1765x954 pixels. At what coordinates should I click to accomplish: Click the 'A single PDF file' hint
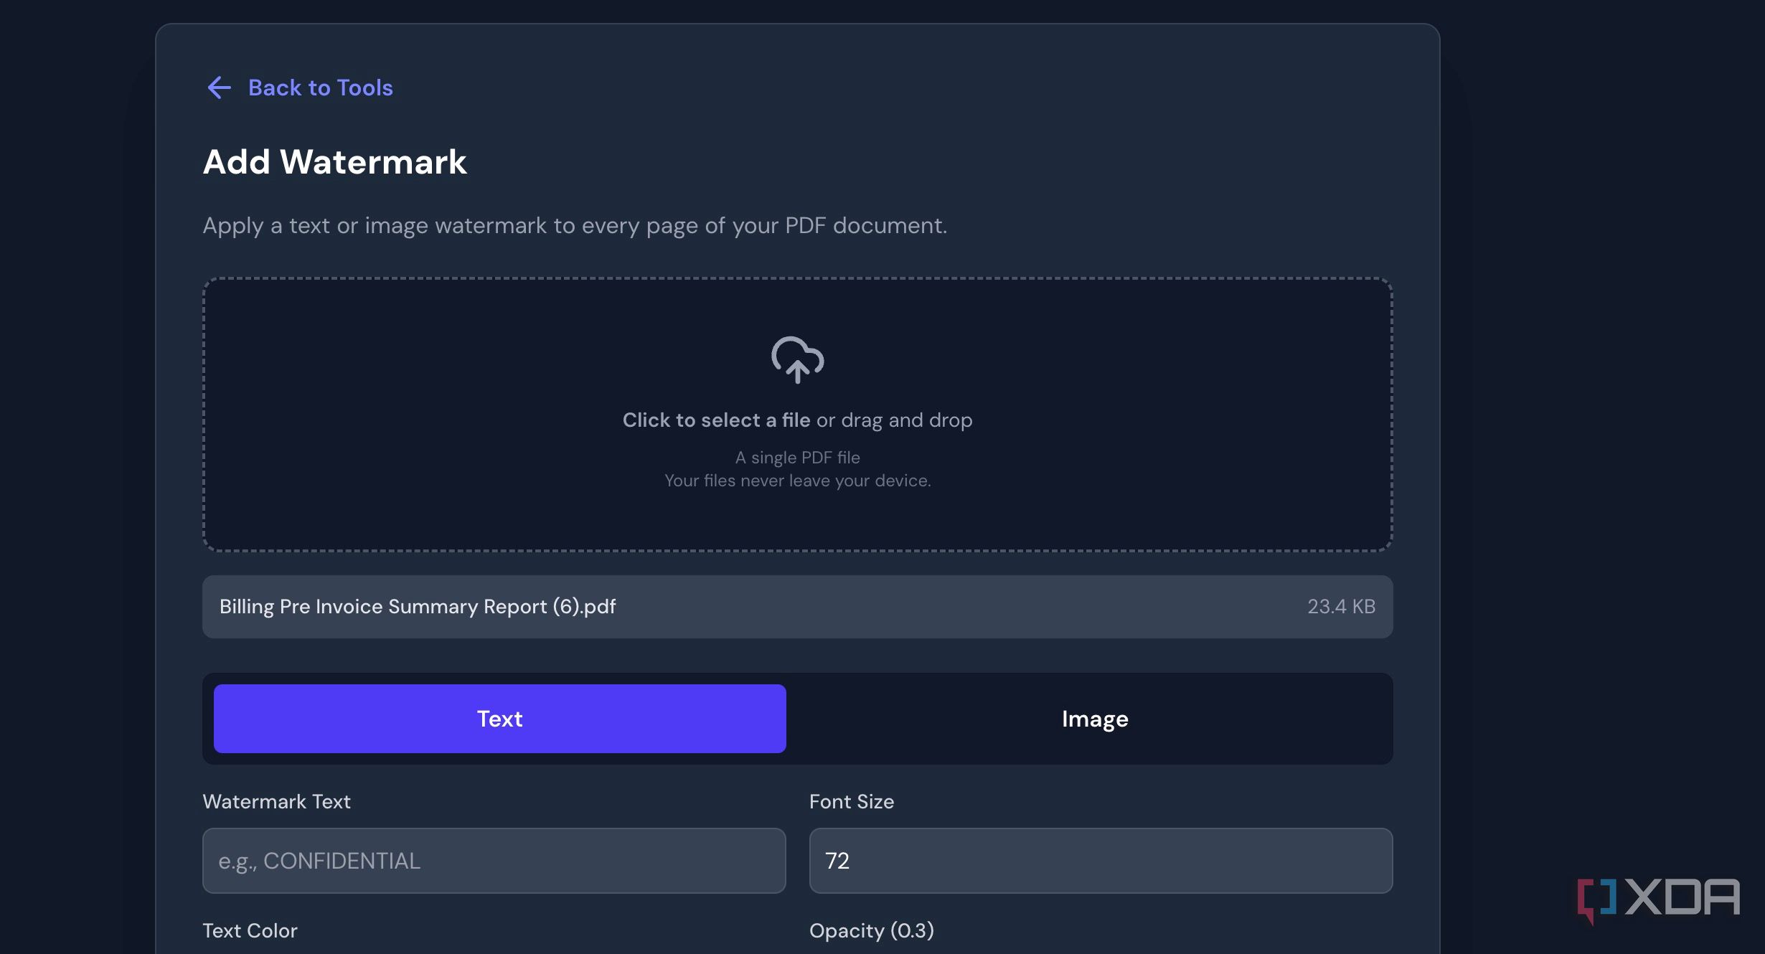click(797, 458)
